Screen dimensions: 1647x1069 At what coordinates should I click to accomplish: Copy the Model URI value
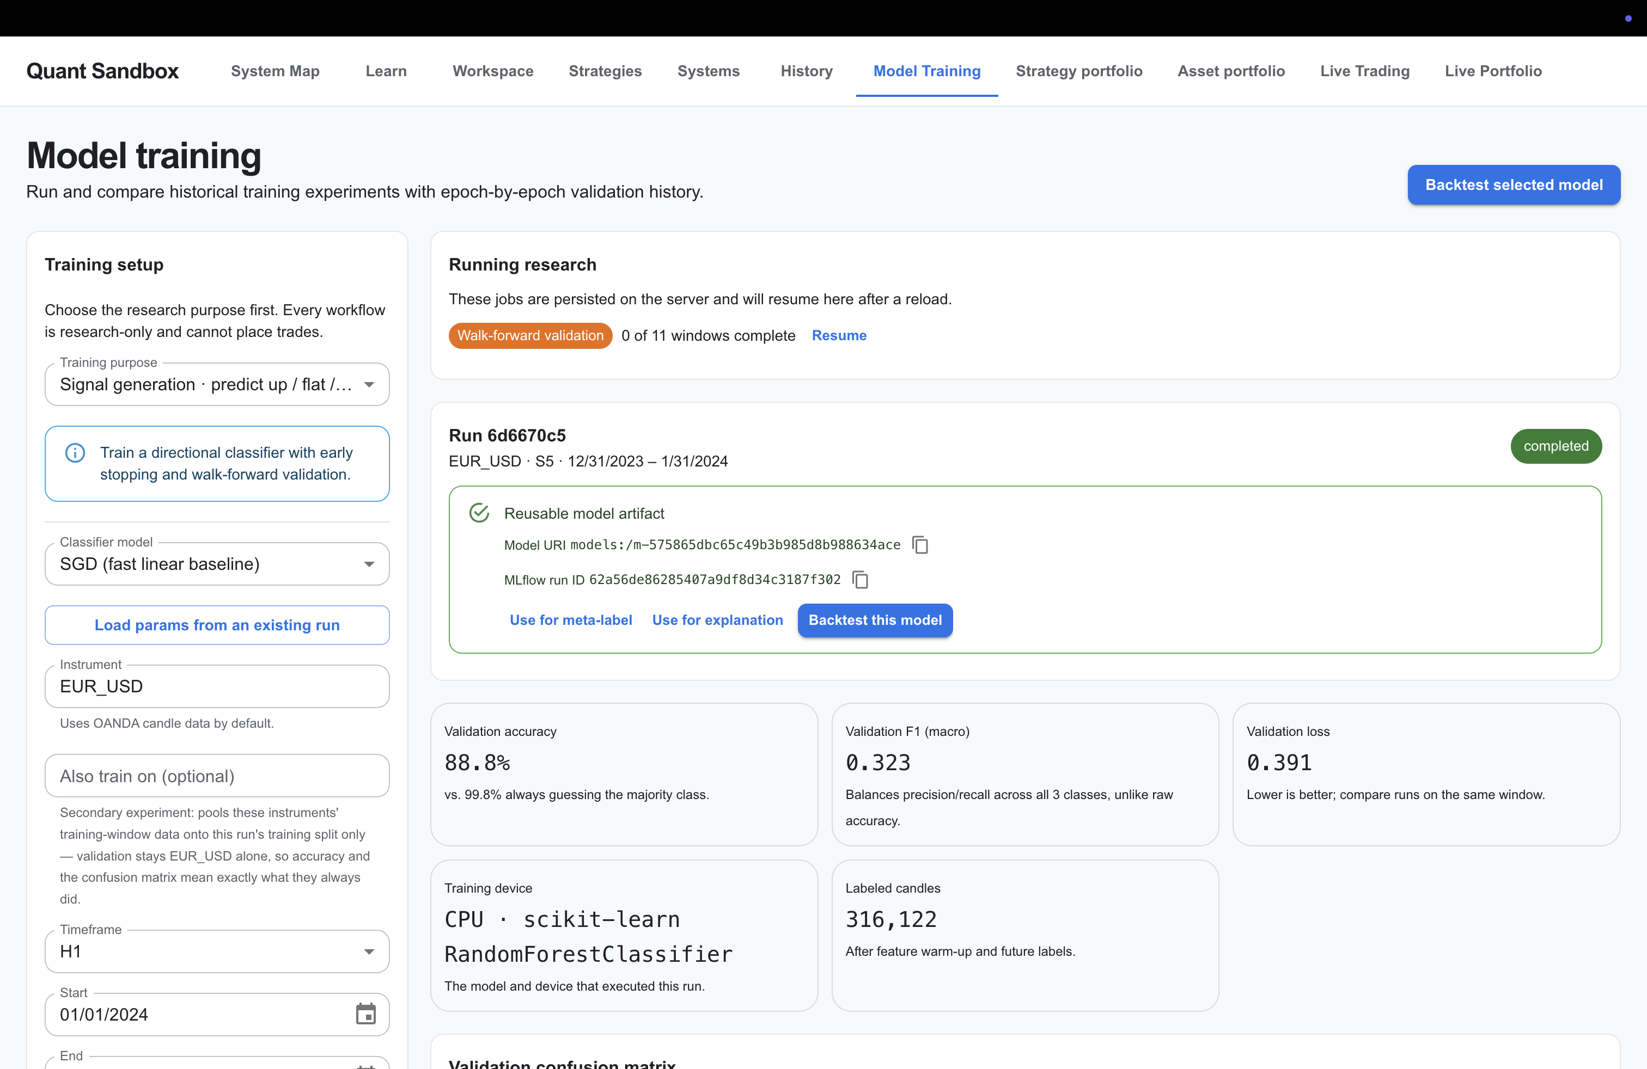tap(920, 545)
